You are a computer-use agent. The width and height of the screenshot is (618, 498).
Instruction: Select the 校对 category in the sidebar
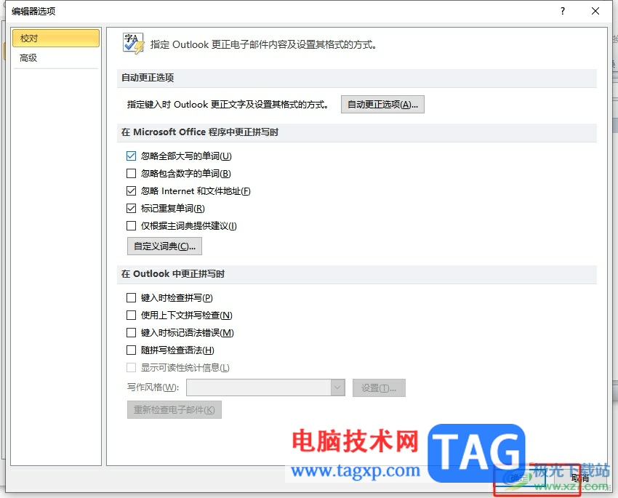(55, 39)
